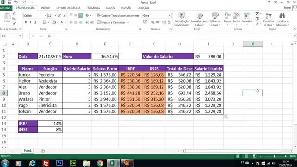Apply thousands separator style (000)
The height and width of the screenshot is (167, 297).
tap(157, 22)
